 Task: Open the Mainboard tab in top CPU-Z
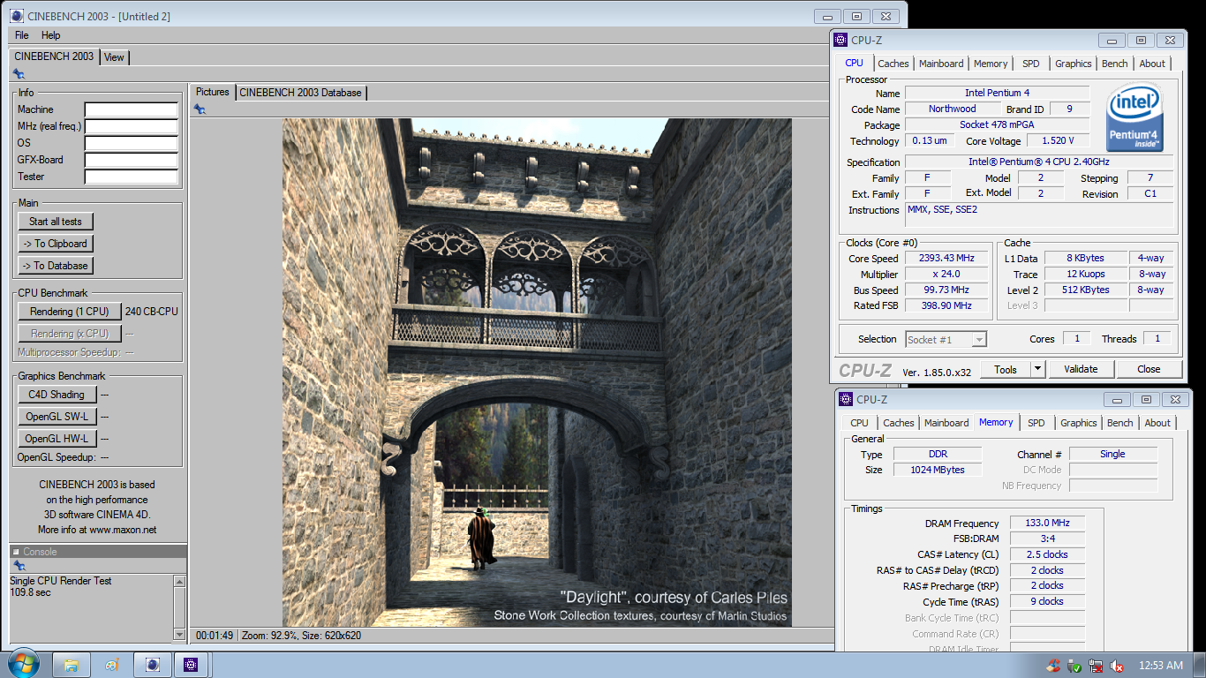941,64
